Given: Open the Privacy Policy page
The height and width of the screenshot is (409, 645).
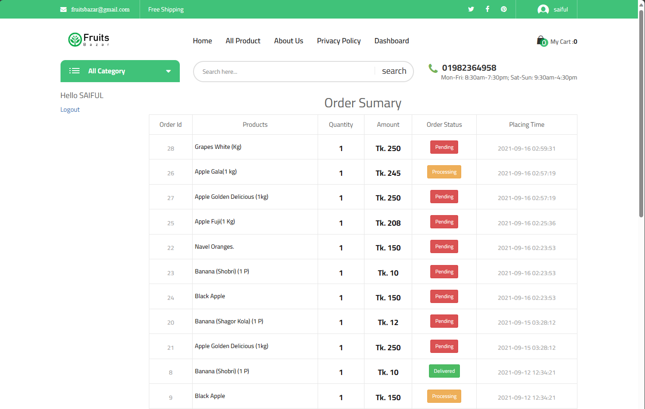Looking at the screenshot, I should click(x=339, y=41).
